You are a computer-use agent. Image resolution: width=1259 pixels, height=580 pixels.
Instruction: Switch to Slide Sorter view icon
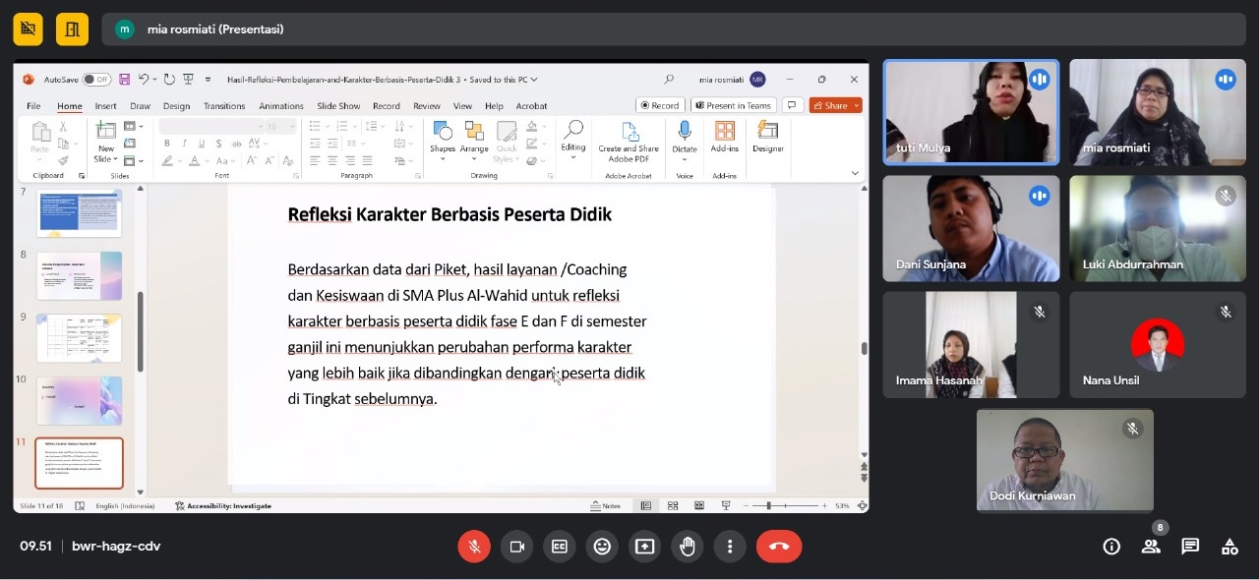tap(673, 505)
